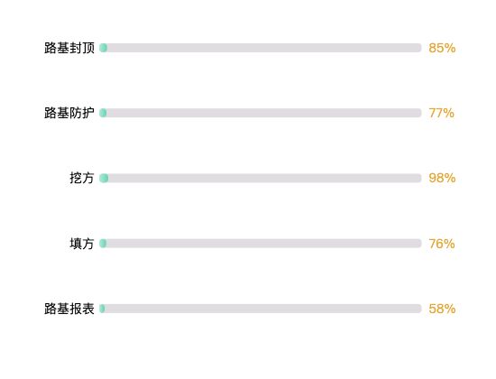Select the 挖方 label
This screenshot has width=496, height=379.
(82, 178)
